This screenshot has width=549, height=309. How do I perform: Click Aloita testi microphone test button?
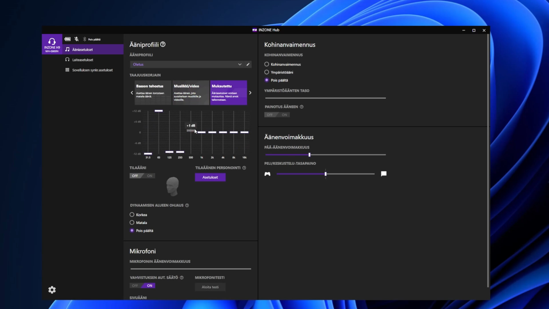coord(210,287)
